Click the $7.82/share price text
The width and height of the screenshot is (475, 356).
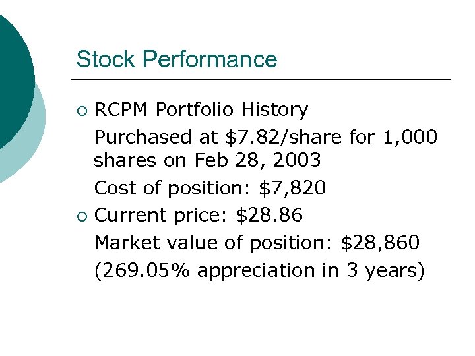tap(284, 137)
